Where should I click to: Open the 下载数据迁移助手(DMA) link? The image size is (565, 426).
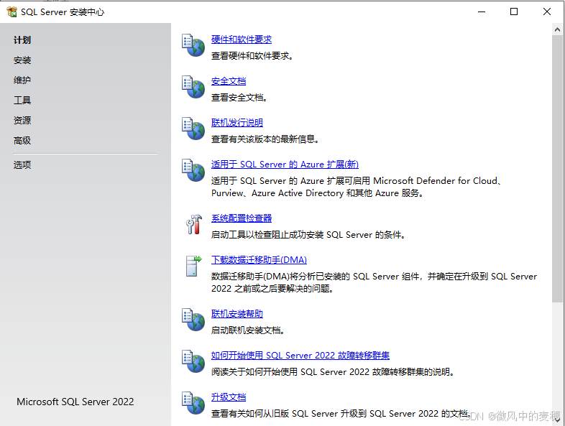pyautogui.click(x=259, y=260)
